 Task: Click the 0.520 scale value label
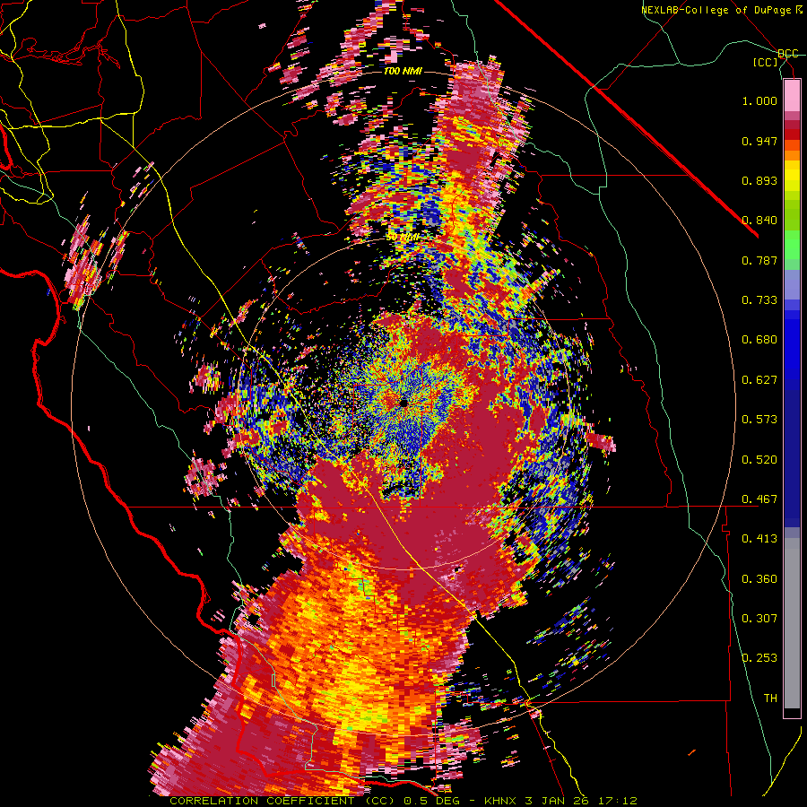coord(759,460)
